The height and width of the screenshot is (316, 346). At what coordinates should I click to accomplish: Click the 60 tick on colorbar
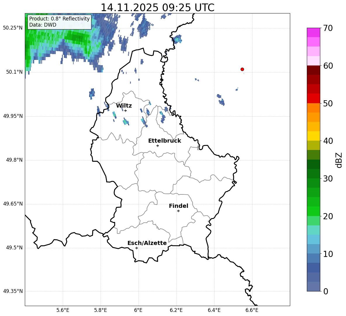(x=328, y=66)
